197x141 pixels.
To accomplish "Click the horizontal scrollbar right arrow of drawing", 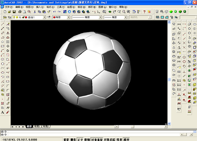I will (x=166, y=127).
